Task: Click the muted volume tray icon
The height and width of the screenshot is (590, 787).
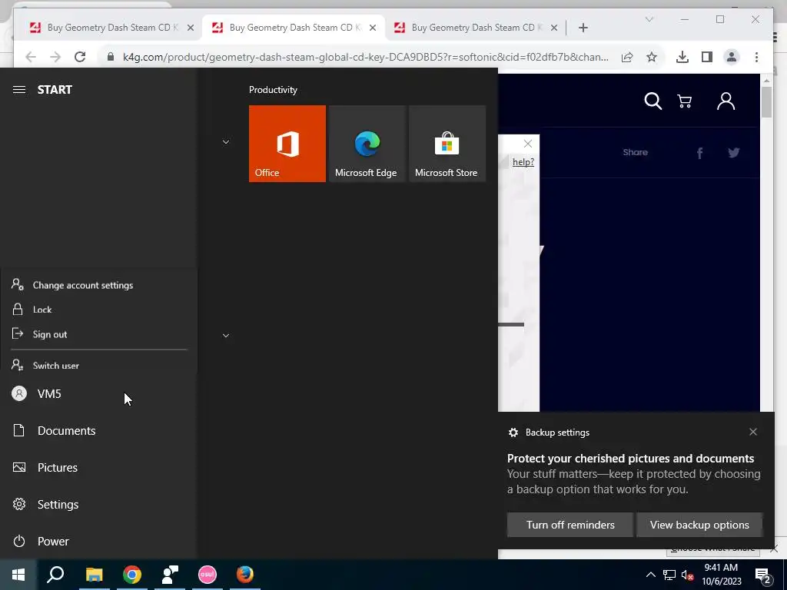Action: click(688, 575)
